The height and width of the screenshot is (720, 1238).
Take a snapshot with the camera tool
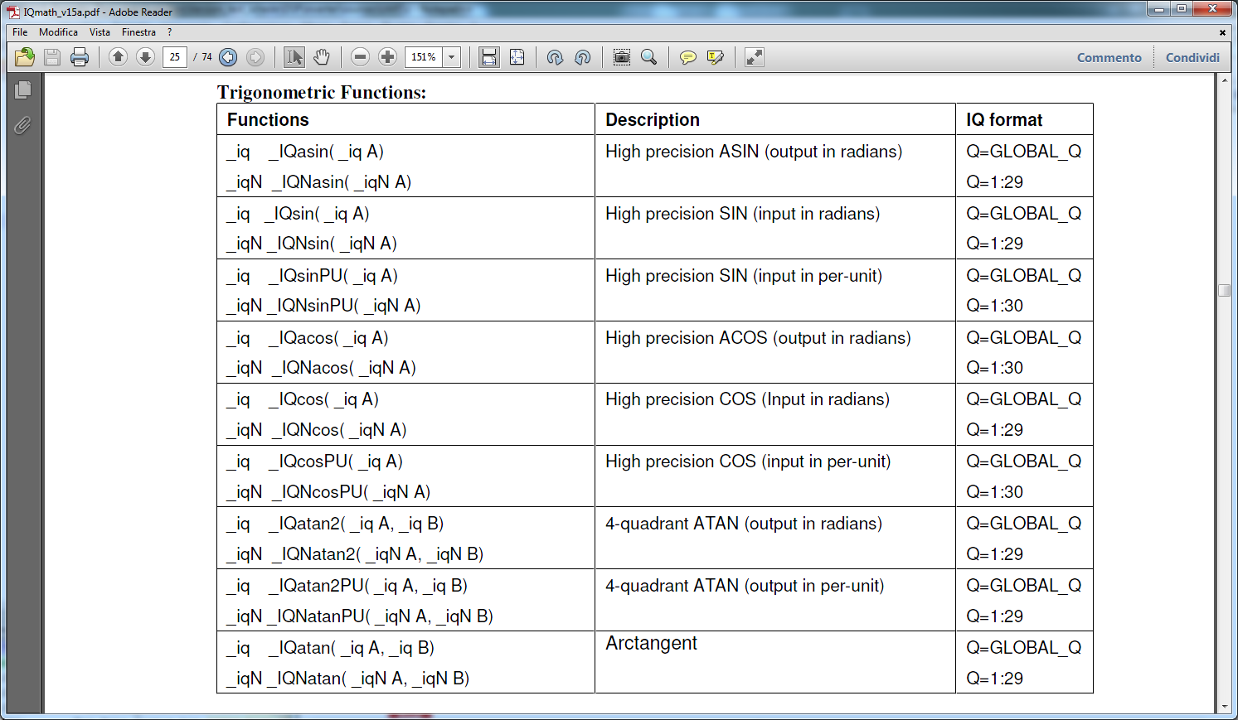click(x=621, y=57)
